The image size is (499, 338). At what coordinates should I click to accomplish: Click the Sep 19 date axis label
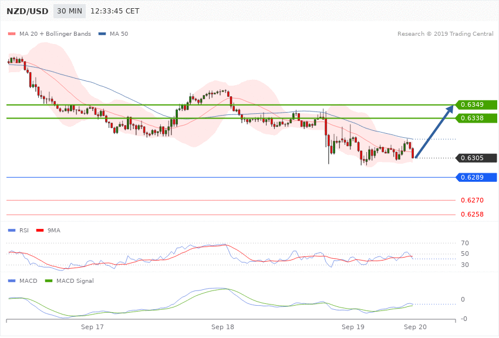[353, 327]
